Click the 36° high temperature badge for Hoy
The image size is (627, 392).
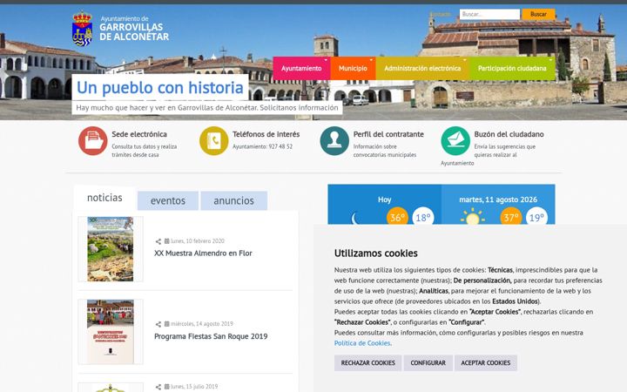click(397, 217)
